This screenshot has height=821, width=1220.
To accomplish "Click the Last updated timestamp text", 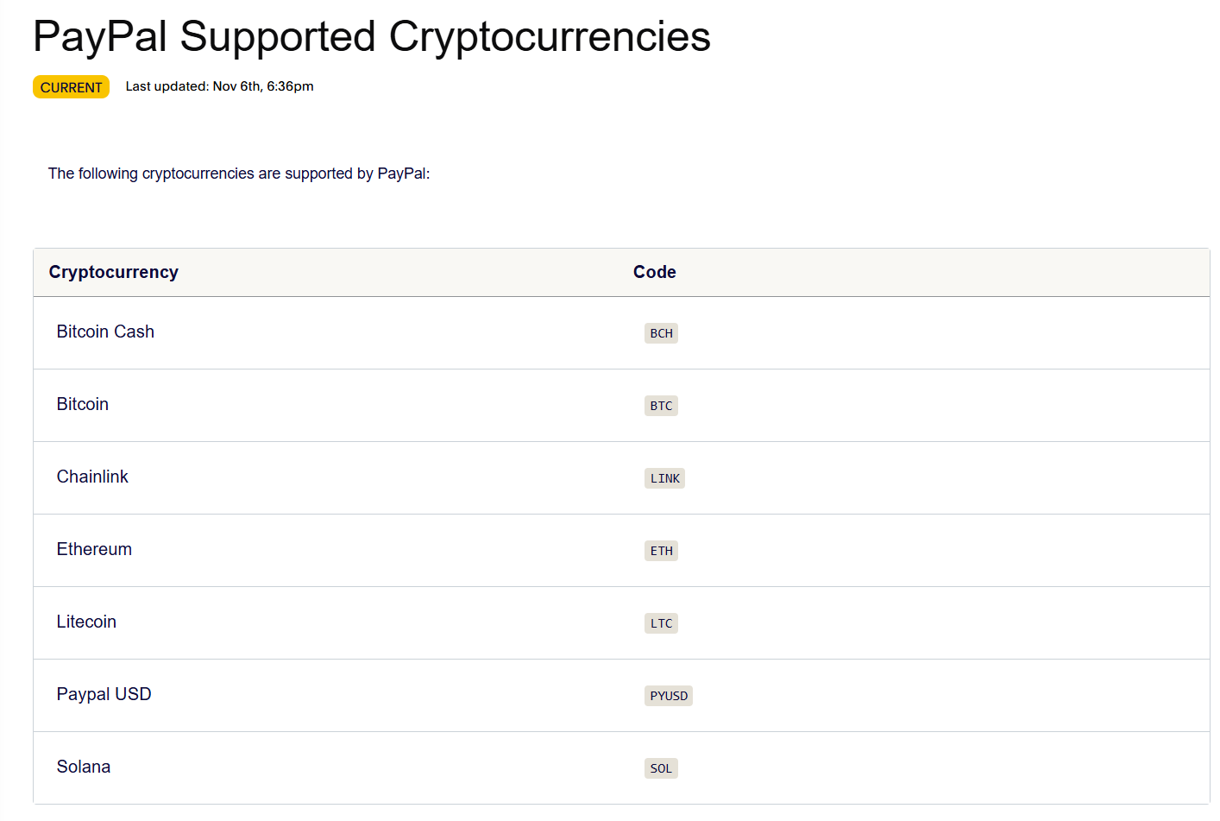I will (219, 86).
